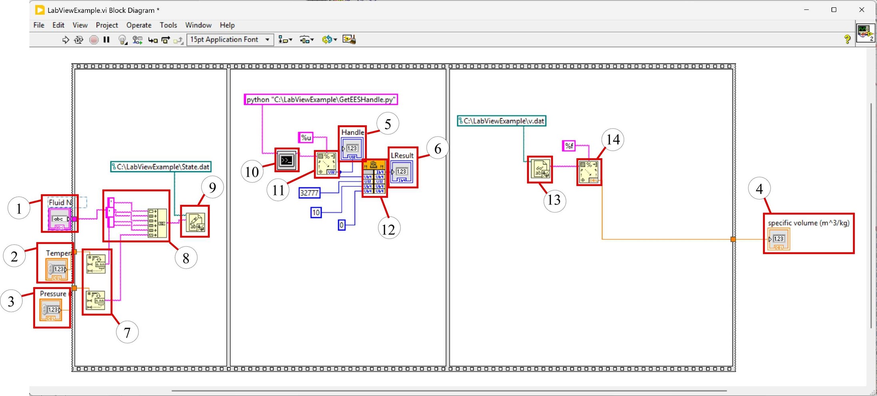
Task: Select the Read From Text File node labeled 13
Action: [x=540, y=169]
